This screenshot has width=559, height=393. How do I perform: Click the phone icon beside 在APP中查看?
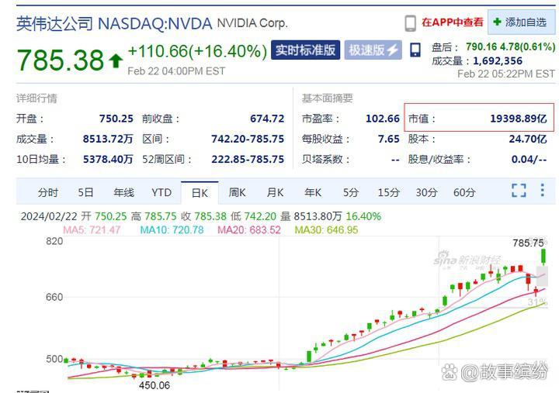[x=411, y=23]
